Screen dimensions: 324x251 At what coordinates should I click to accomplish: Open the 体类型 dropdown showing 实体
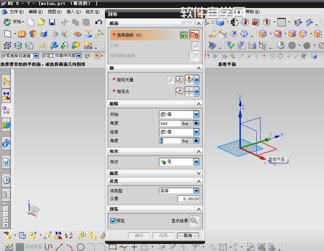coord(196,191)
